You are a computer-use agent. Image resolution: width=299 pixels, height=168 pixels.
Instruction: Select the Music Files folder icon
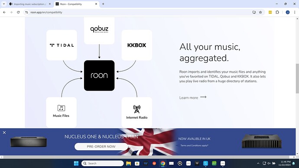pos(61,108)
